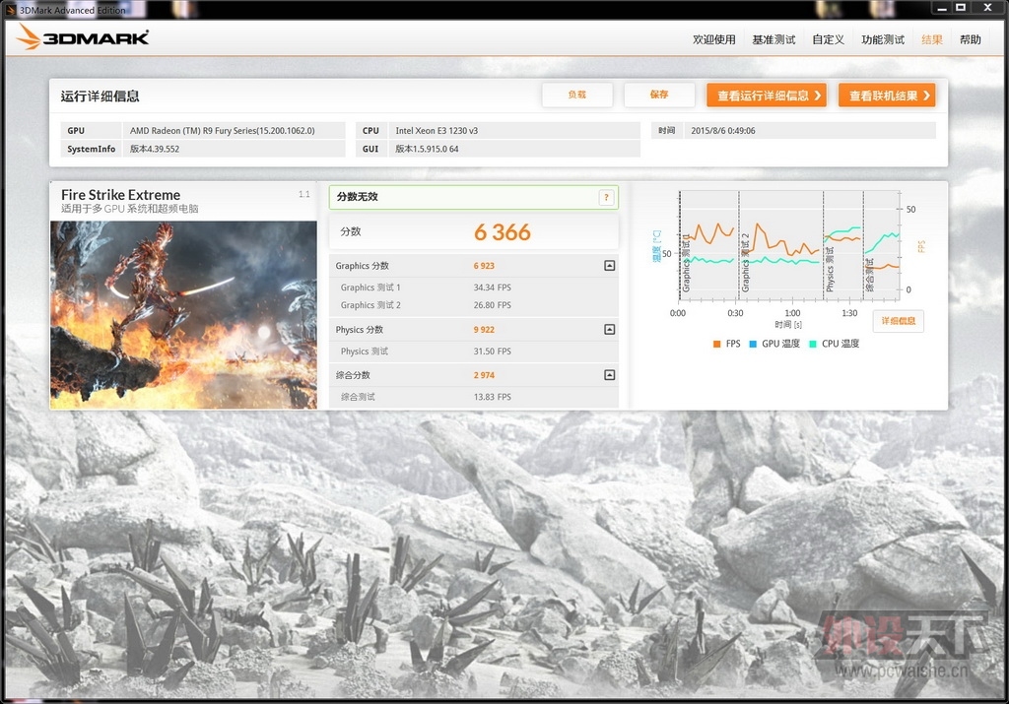The height and width of the screenshot is (704, 1009).
Task: Collapse the 综合分数 section
Action: 609,375
